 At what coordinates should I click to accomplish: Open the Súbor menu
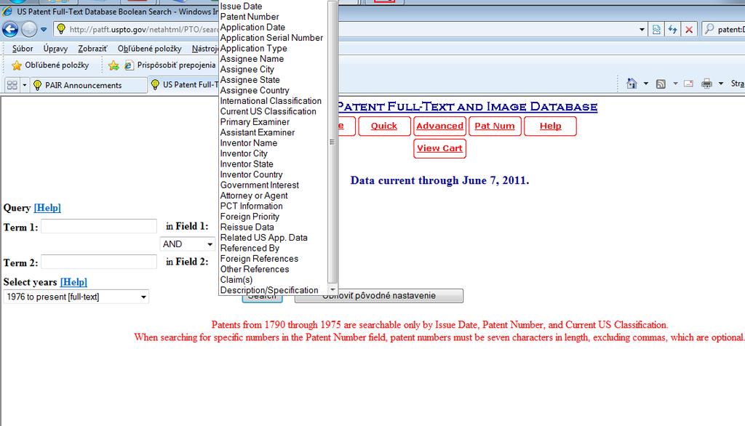click(23, 49)
